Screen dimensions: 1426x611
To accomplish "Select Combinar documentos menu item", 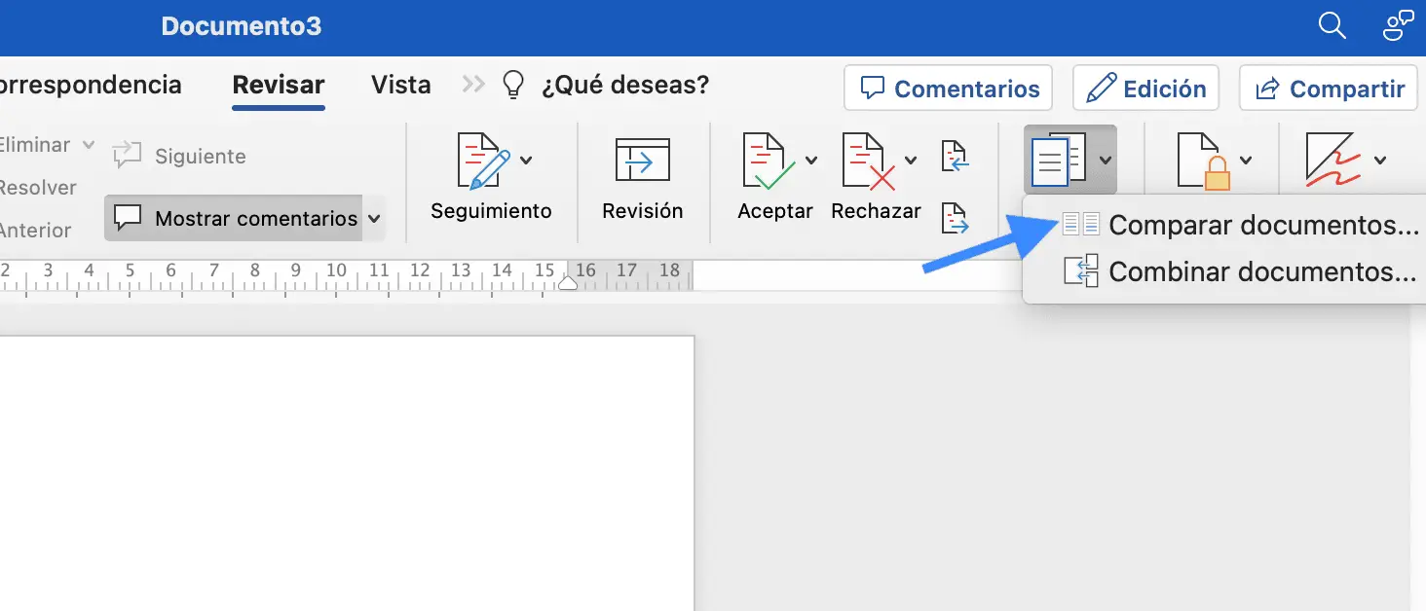I will [1240, 270].
